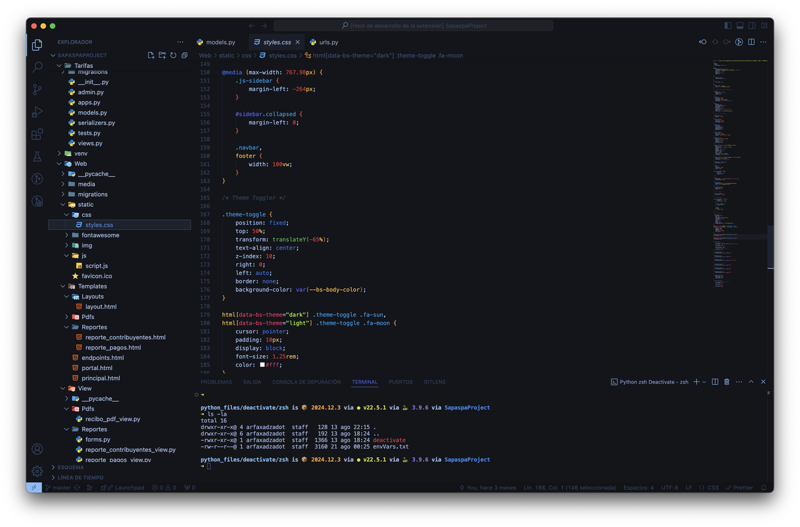This screenshot has height=527, width=800.
Task: Toggle the primary sidebar visibility
Action: click(x=728, y=26)
